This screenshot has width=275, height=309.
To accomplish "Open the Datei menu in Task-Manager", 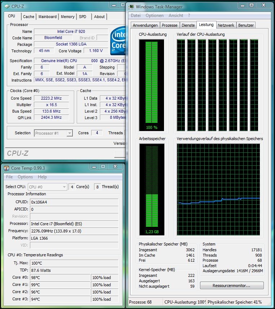I will point(136,16).
